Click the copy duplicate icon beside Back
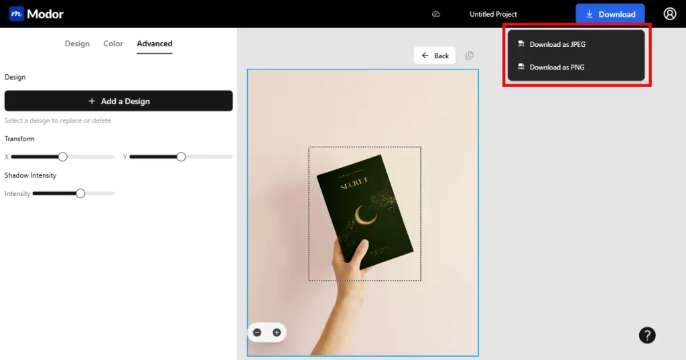The width and height of the screenshot is (686, 360). (470, 56)
